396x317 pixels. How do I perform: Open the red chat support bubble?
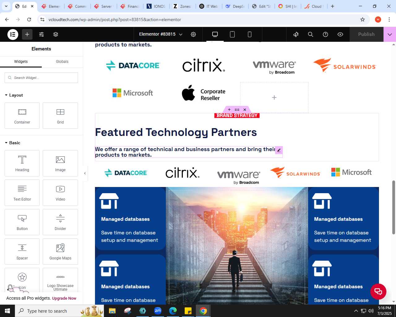[x=378, y=291]
